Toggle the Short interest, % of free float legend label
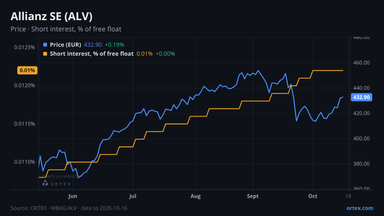The height and width of the screenshot is (216, 384). tap(92, 54)
